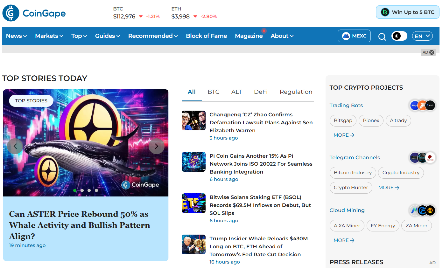
Task: Open Block of Fame page
Action: click(x=207, y=36)
